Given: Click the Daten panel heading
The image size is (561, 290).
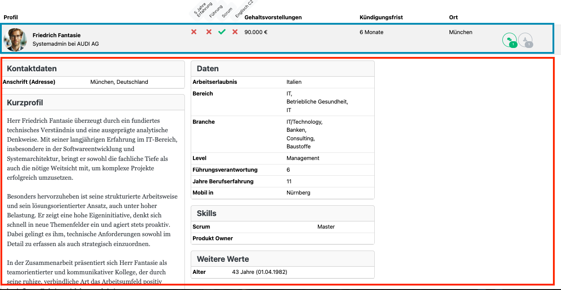Looking at the screenshot, I should (208, 69).
